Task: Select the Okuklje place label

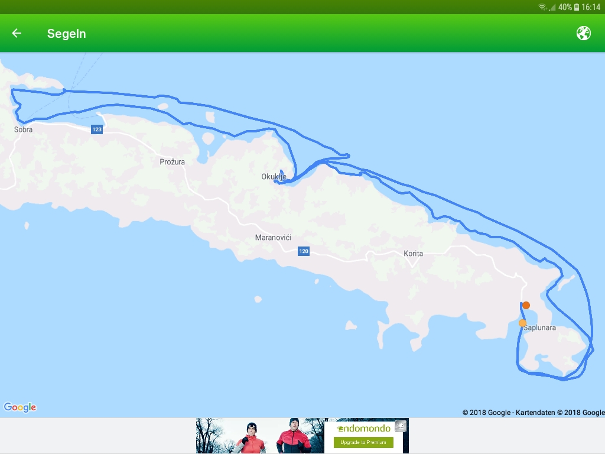Action: click(274, 177)
